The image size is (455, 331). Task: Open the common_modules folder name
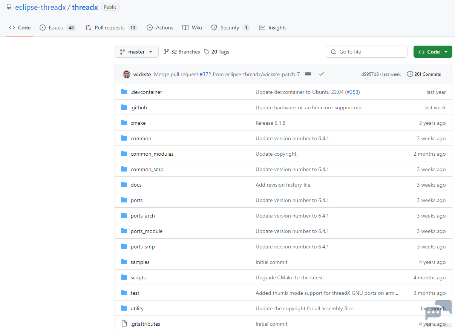(x=152, y=154)
